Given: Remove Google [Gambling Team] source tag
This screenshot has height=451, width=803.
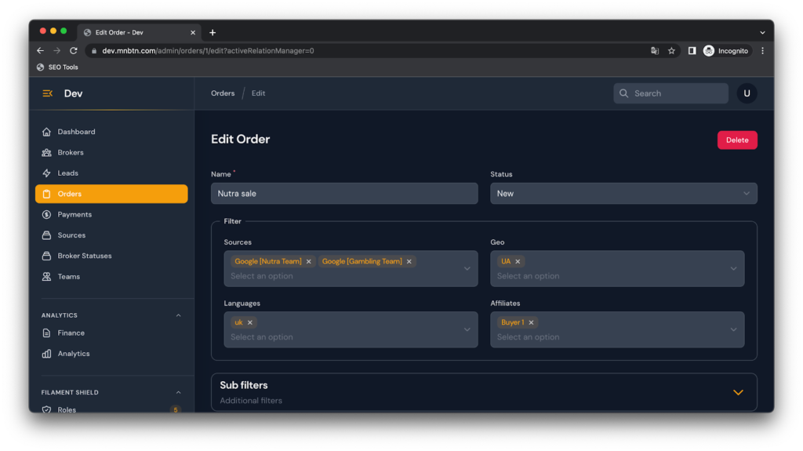Looking at the screenshot, I should (x=409, y=262).
